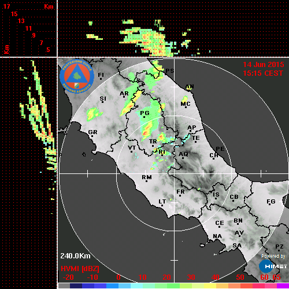
Task: Click the 15:15 CEST timestamp
Action: [263, 73]
